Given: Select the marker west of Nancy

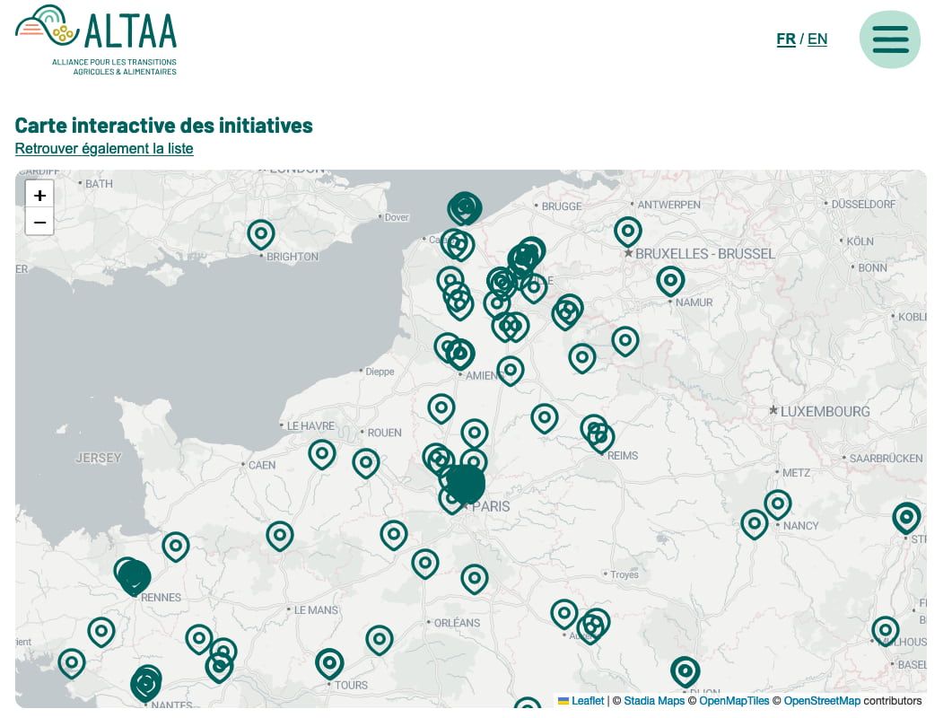Looking at the screenshot, I should click(x=755, y=523).
